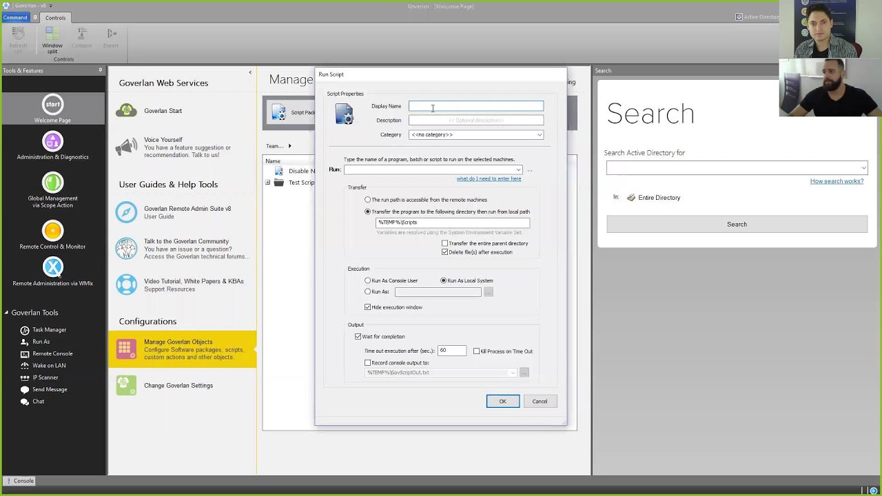Image resolution: width=882 pixels, height=496 pixels.
Task: Open 'How search works?' link
Action: click(x=837, y=181)
